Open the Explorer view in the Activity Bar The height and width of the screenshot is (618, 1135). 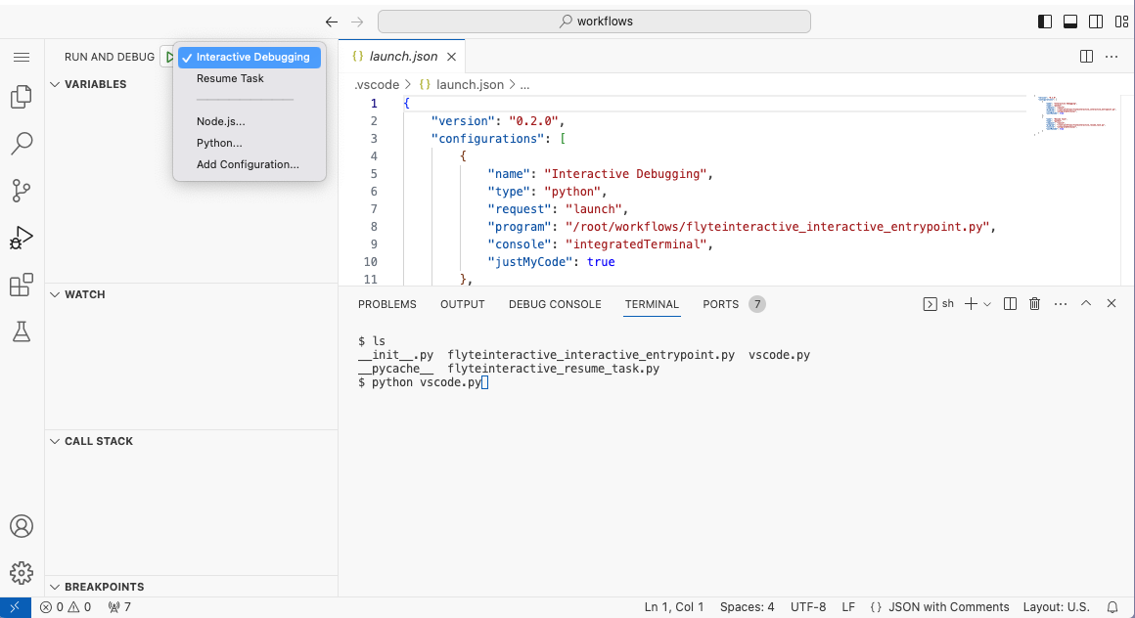(22, 97)
